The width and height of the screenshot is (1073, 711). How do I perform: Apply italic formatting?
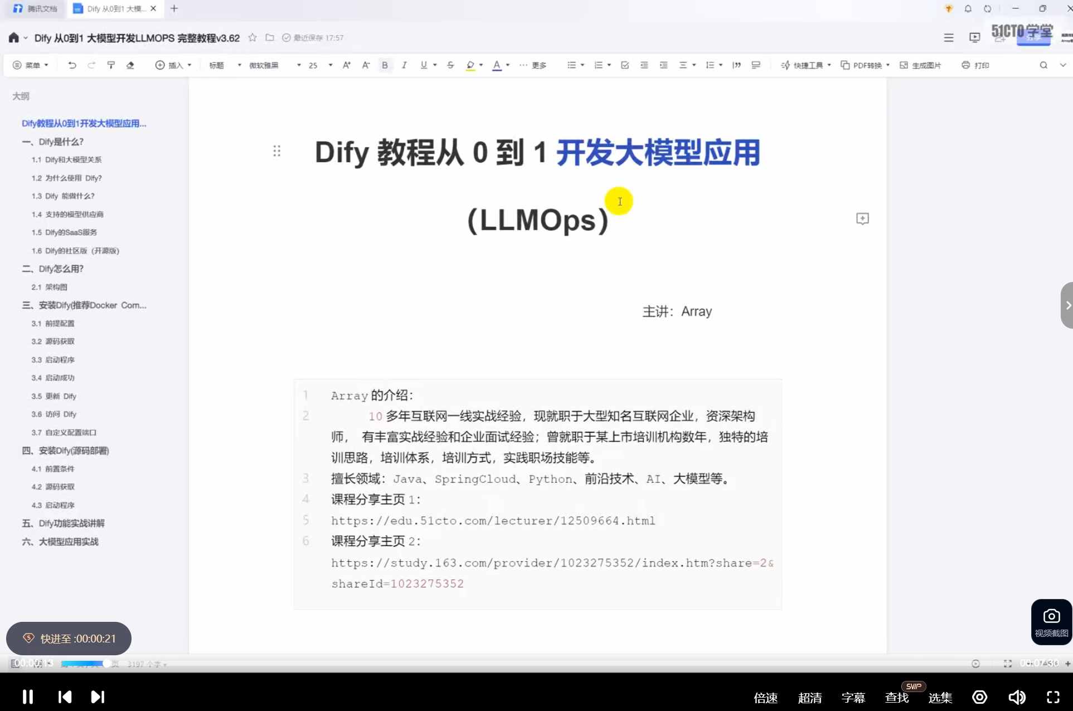[x=404, y=65]
